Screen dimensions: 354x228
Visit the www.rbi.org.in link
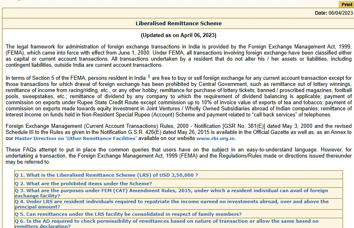point(215,138)
